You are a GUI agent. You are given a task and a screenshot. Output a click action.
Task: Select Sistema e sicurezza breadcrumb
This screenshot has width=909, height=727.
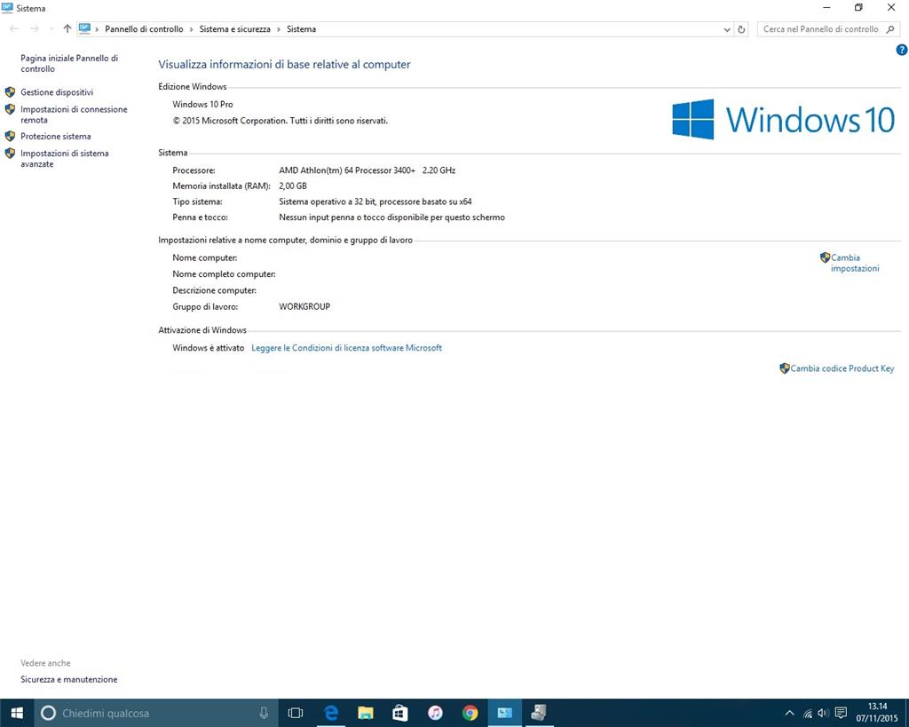coord(234,29)
